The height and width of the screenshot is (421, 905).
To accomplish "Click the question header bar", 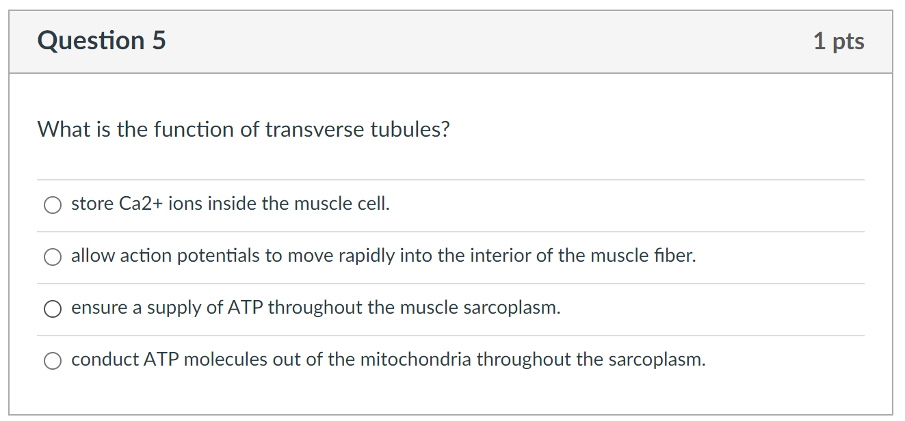I will (x=451, y=41).
